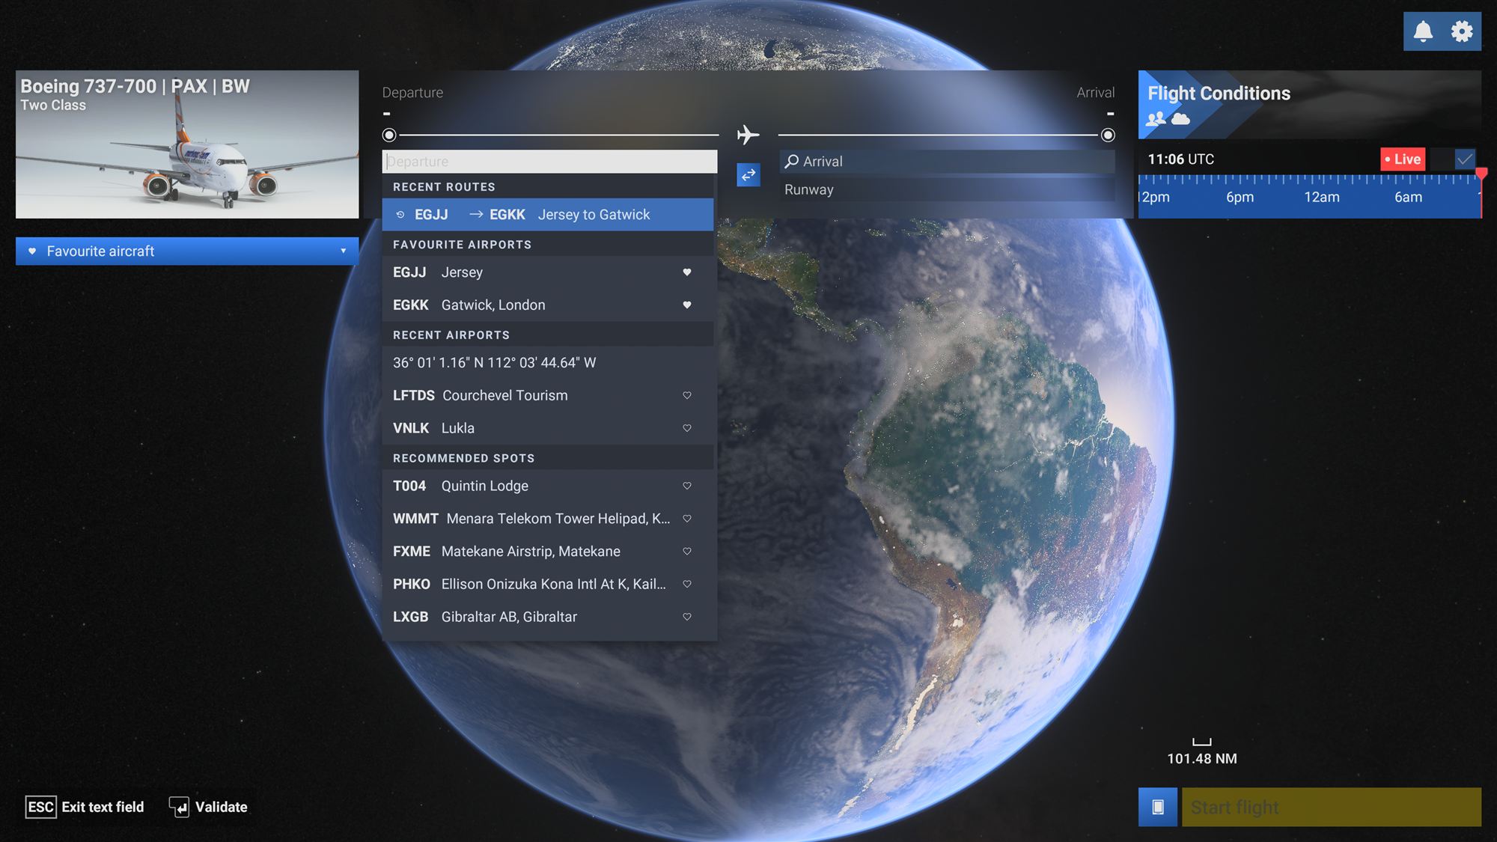Click the Boeing 737-700 aircraft thumbnail
1497x842 pixels.
187,144
